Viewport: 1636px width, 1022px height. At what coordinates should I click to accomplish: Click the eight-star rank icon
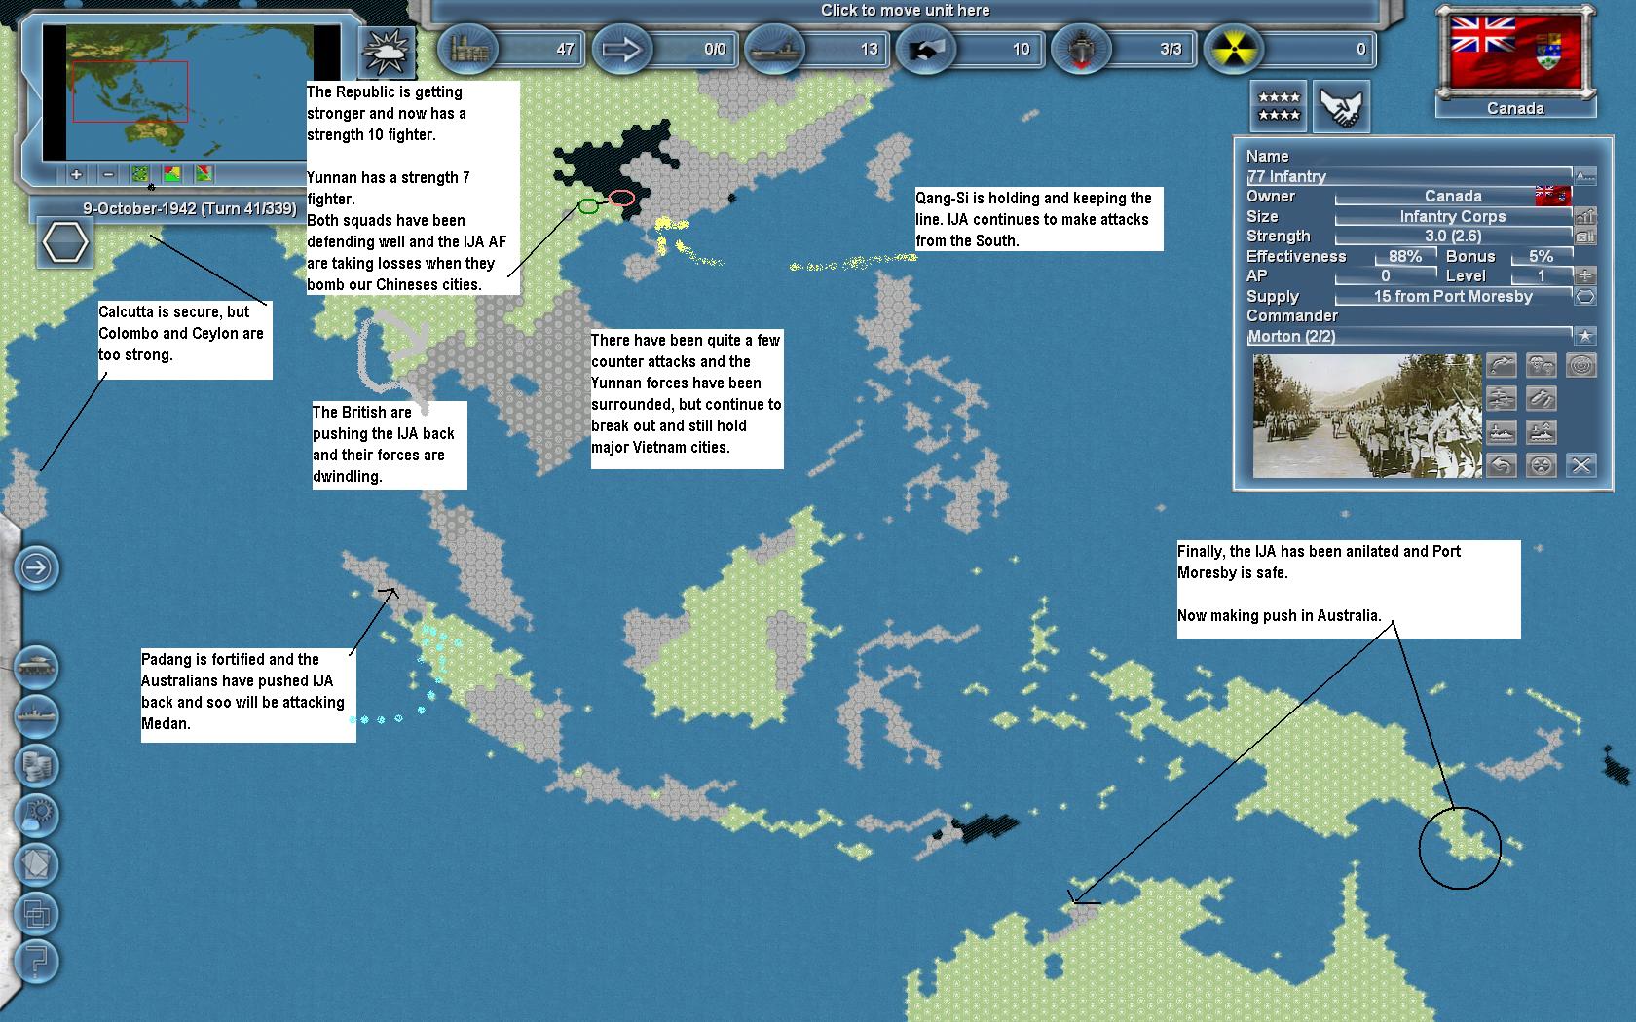click(x=1279, y=106)
